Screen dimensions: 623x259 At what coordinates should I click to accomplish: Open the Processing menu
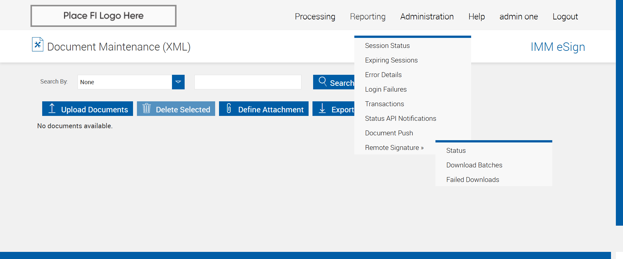315,17
